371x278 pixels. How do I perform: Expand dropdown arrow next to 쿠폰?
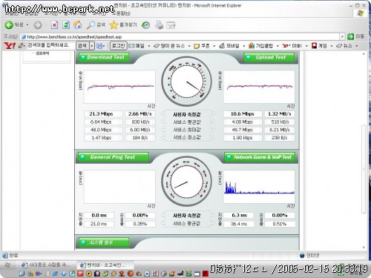[214, 46]
